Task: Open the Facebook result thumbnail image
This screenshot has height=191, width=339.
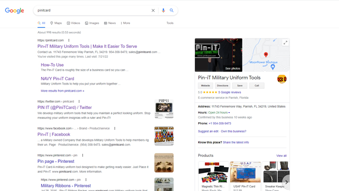Action: [x=164, y=136]
